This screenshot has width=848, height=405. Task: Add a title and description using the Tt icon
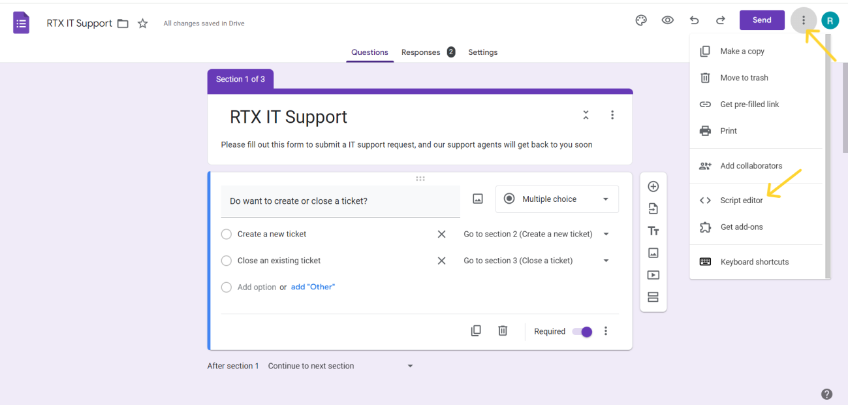point(653,231)
